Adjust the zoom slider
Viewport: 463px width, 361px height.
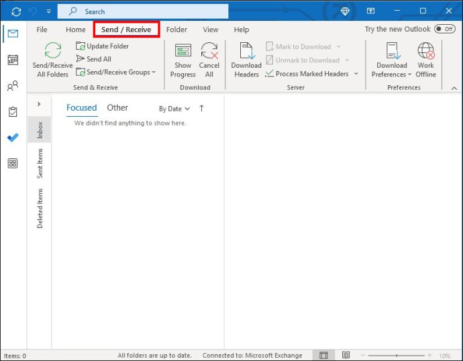(397, 356)
